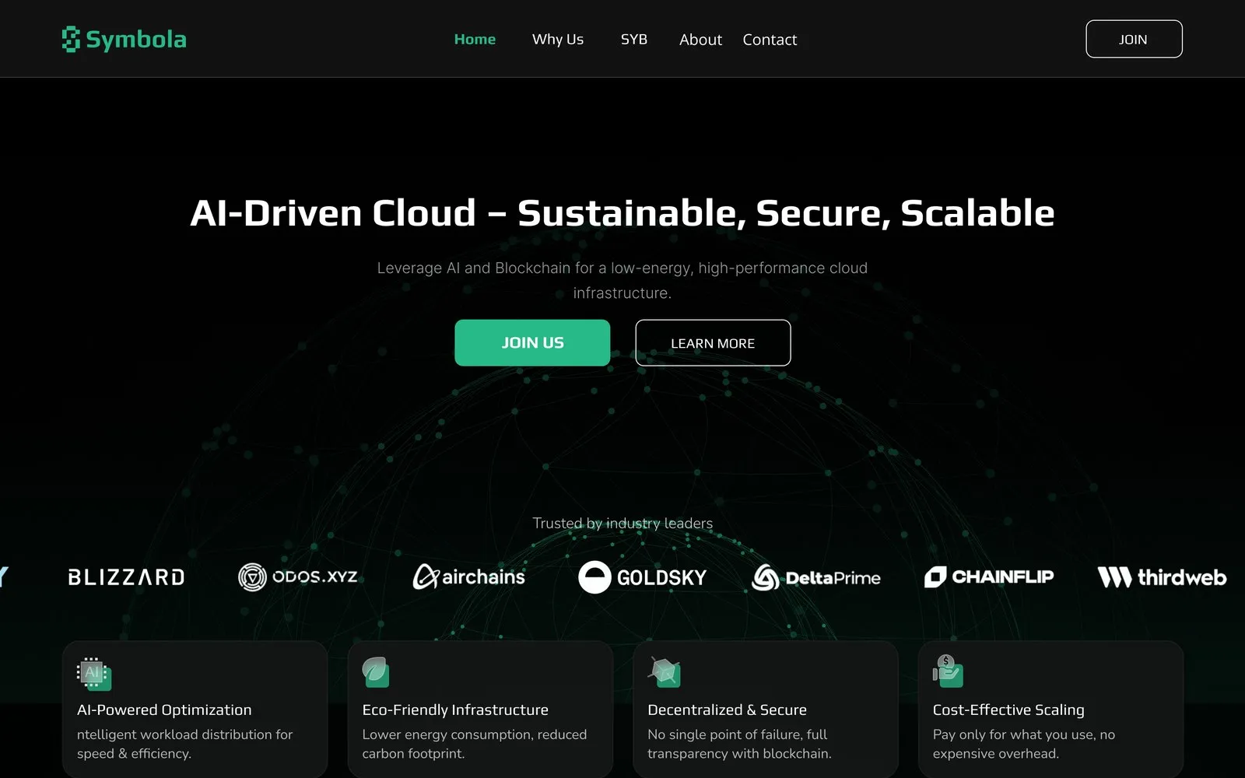Click 'No single point of failure' text
This screenshot has width=1245, height=778.
[739, 744]
